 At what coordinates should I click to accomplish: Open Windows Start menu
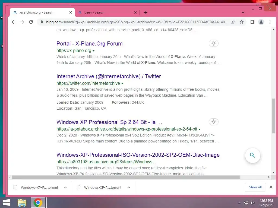pos(7,203)
